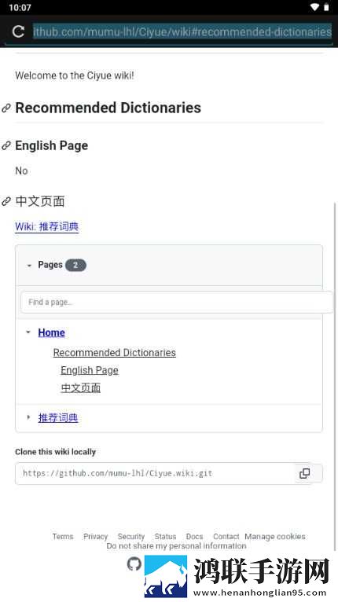Click the GitHub Octocat logo in footer
Viewport: 338px width, 602px height.
tap(134, 563)
